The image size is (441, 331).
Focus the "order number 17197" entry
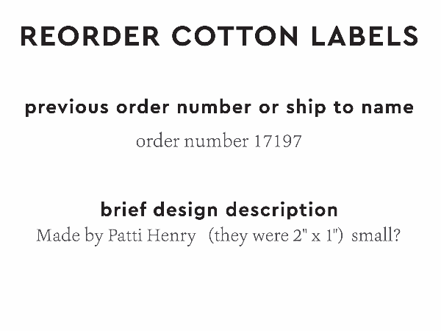[x=219, y=141]
